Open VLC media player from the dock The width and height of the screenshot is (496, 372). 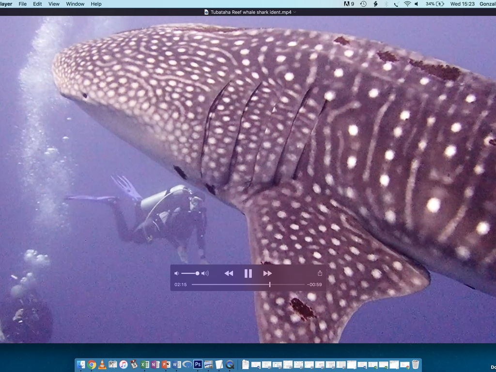tap(102, 365)
